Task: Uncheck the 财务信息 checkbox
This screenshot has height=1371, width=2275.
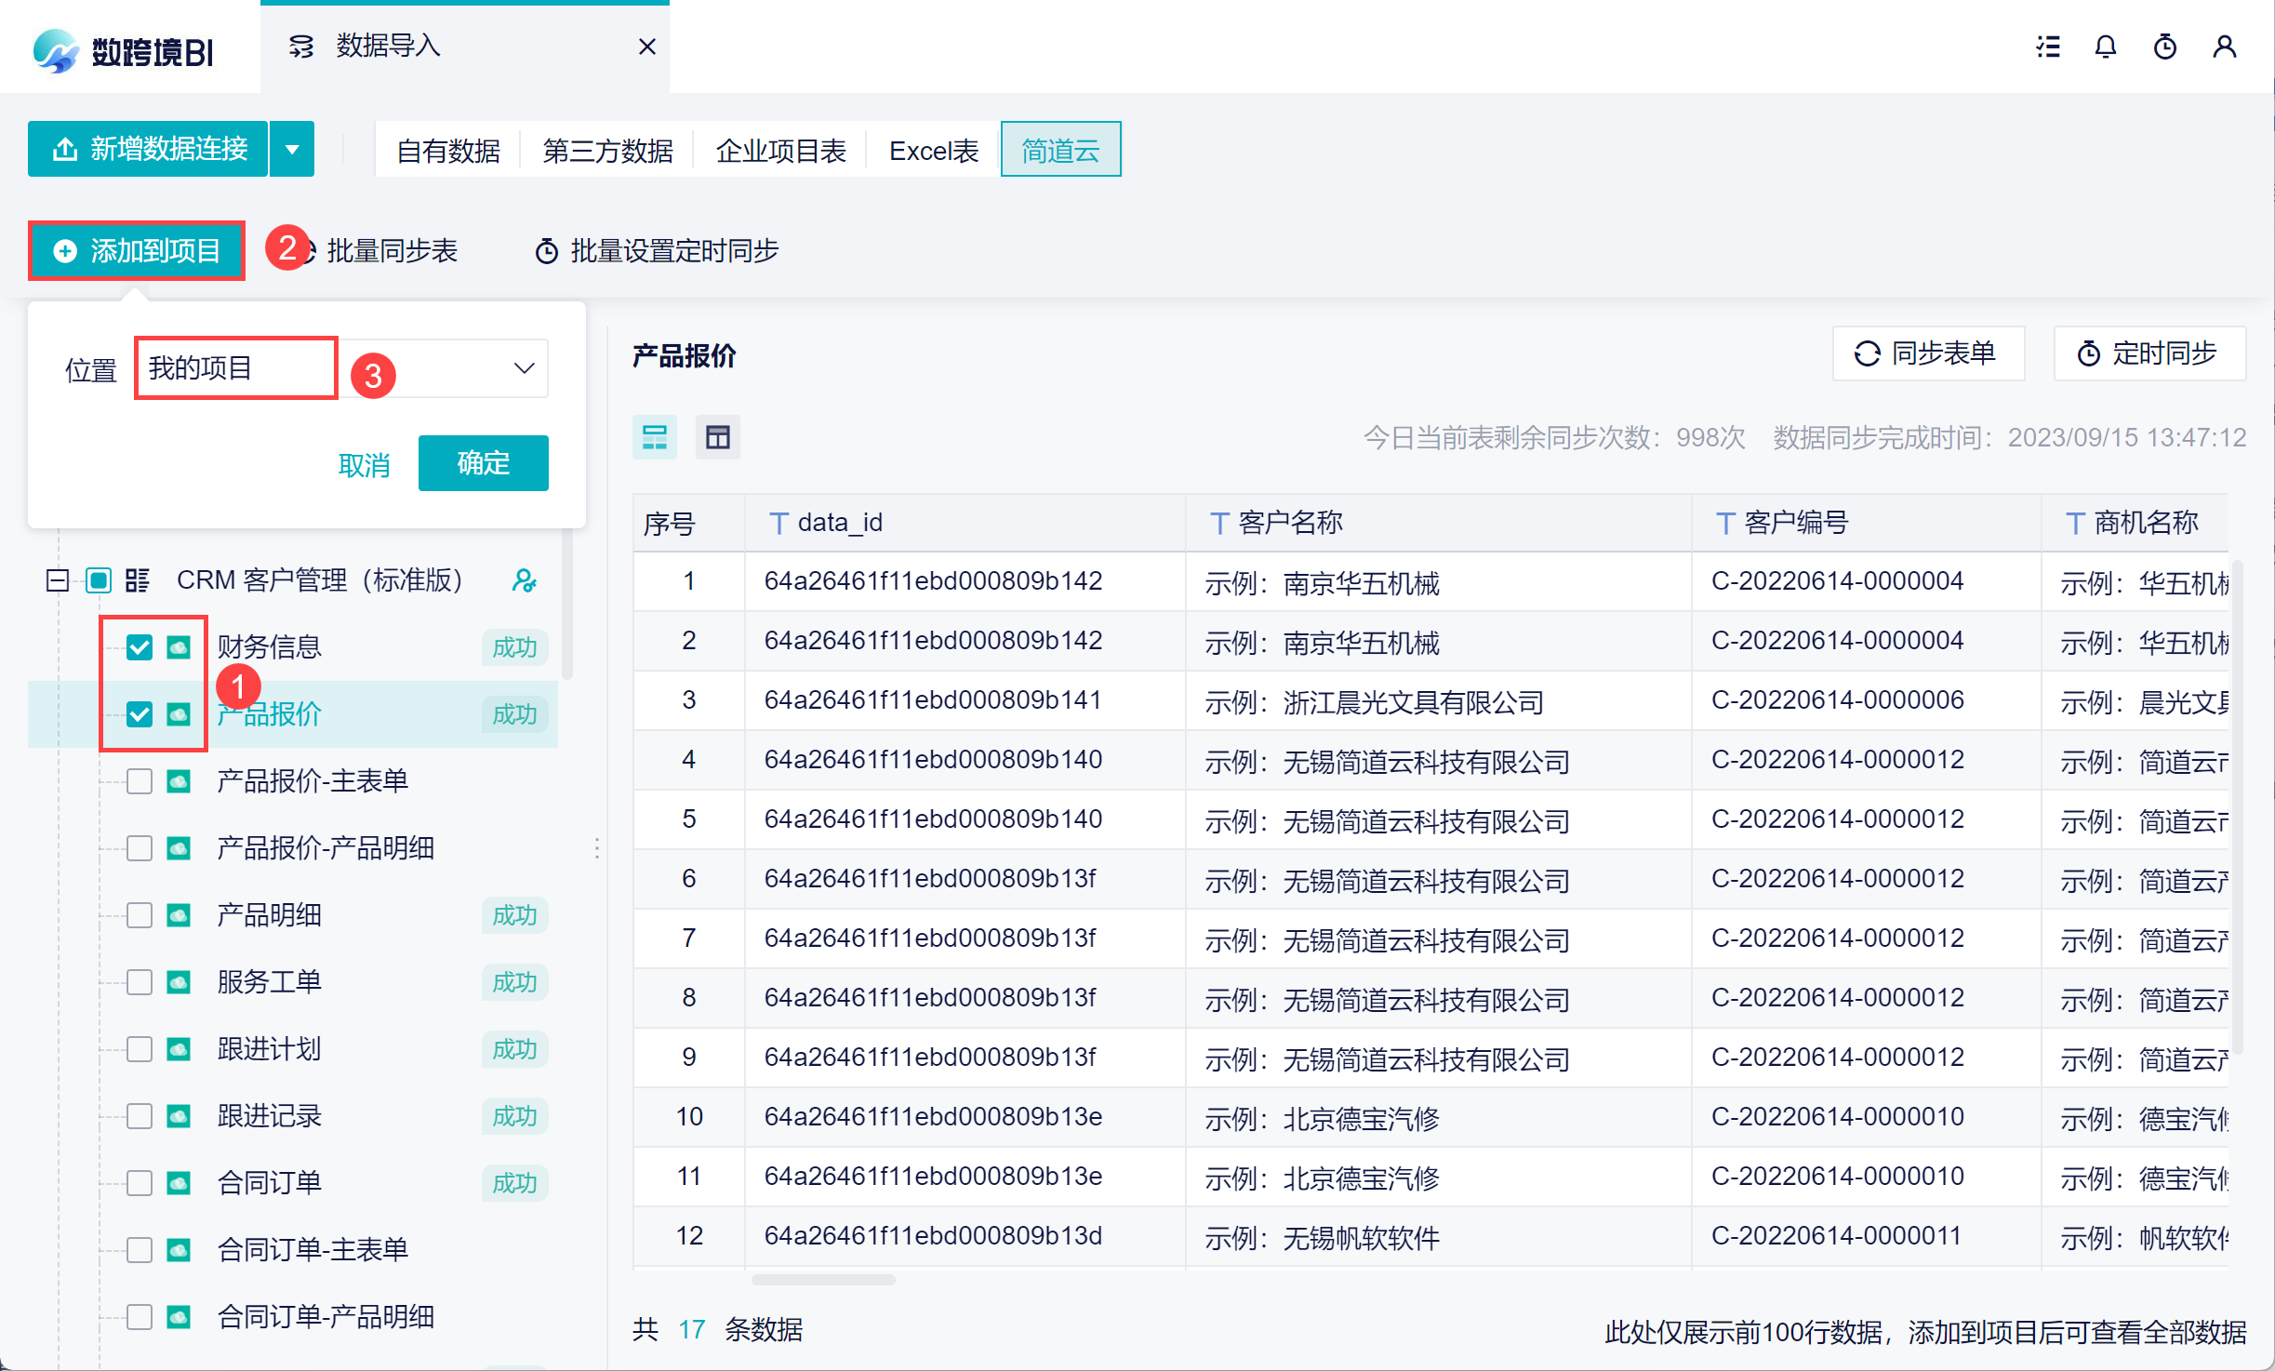Action: [x=140, y=647]
